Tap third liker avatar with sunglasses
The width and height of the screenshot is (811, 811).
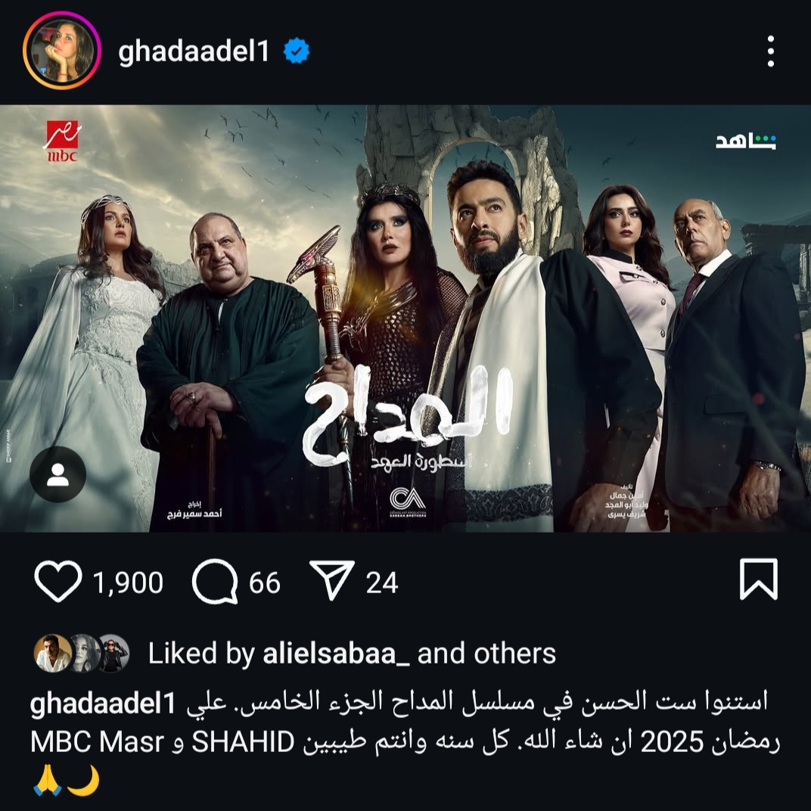coord(113,653)
